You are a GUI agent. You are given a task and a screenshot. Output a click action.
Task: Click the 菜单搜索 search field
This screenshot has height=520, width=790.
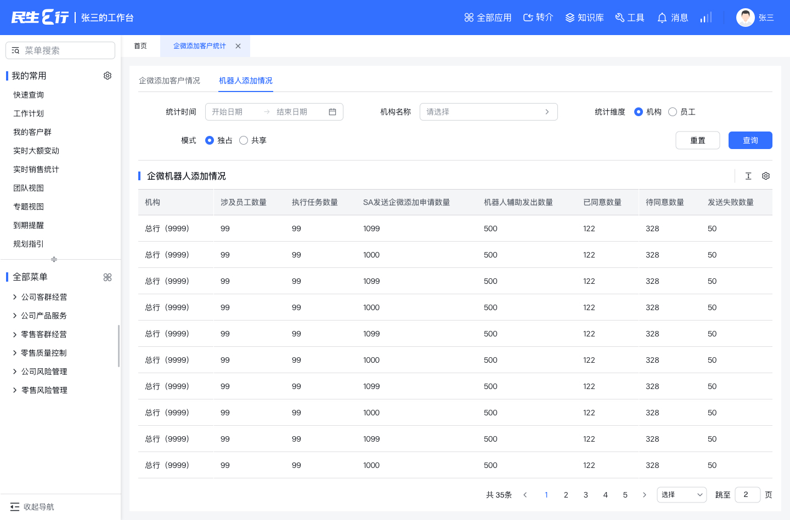point(60,50)
